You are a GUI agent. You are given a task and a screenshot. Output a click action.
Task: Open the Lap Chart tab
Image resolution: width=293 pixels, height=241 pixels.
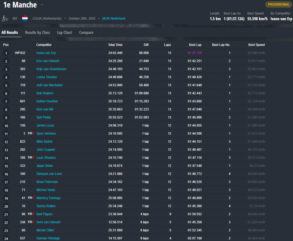point(64,33)
